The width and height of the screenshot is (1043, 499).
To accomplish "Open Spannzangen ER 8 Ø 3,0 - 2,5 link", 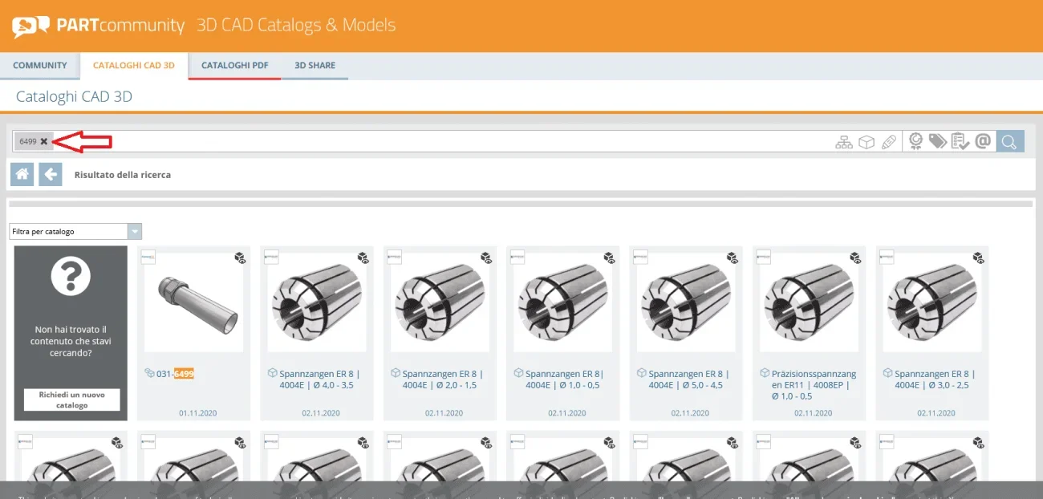I will click(935, 379).
